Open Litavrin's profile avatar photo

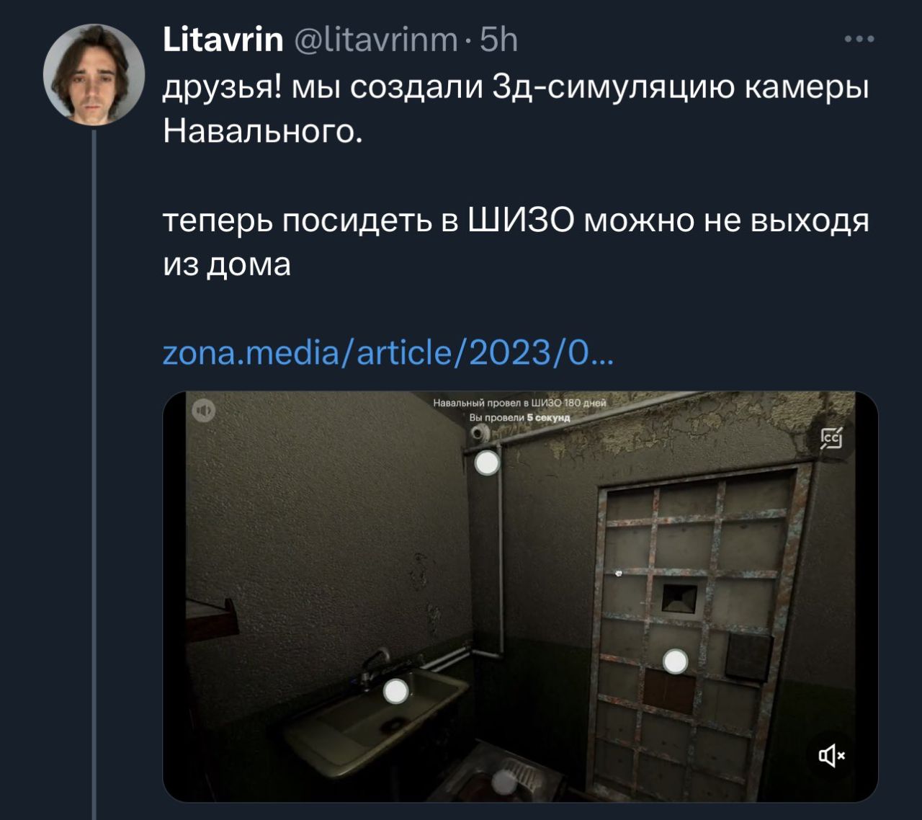(94, 74)
